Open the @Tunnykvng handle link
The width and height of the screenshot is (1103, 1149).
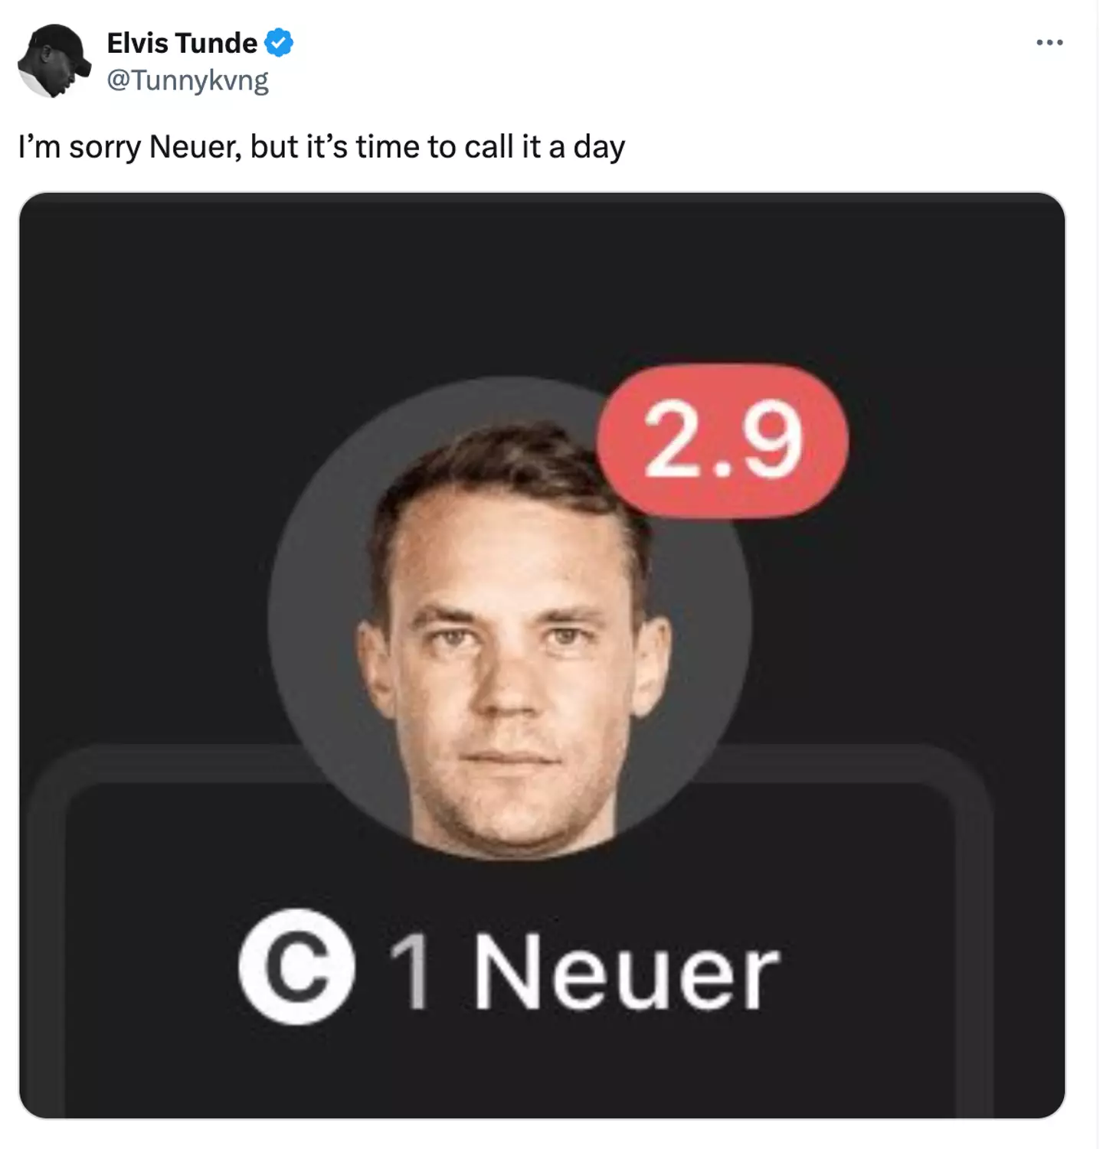tap(188, 80)
